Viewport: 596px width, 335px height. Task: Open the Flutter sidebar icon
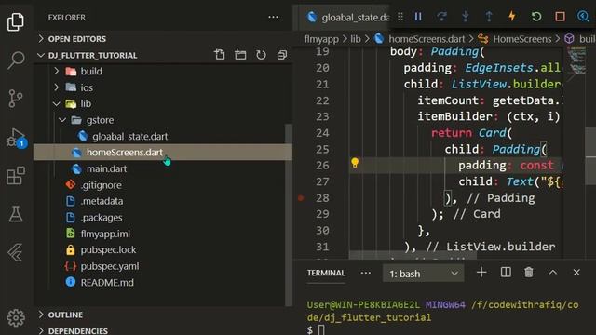click(16, 252)
